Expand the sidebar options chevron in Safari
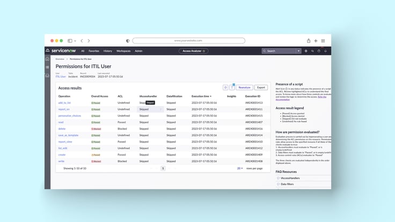 click(75, 41)
